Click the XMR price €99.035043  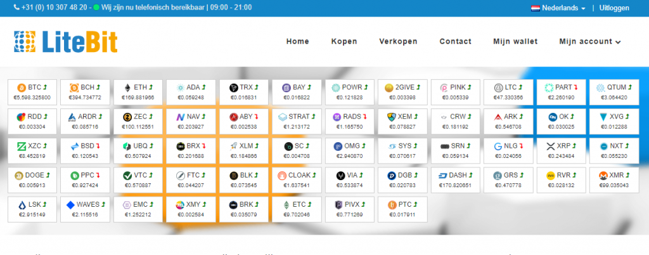[x=614, y=185]
